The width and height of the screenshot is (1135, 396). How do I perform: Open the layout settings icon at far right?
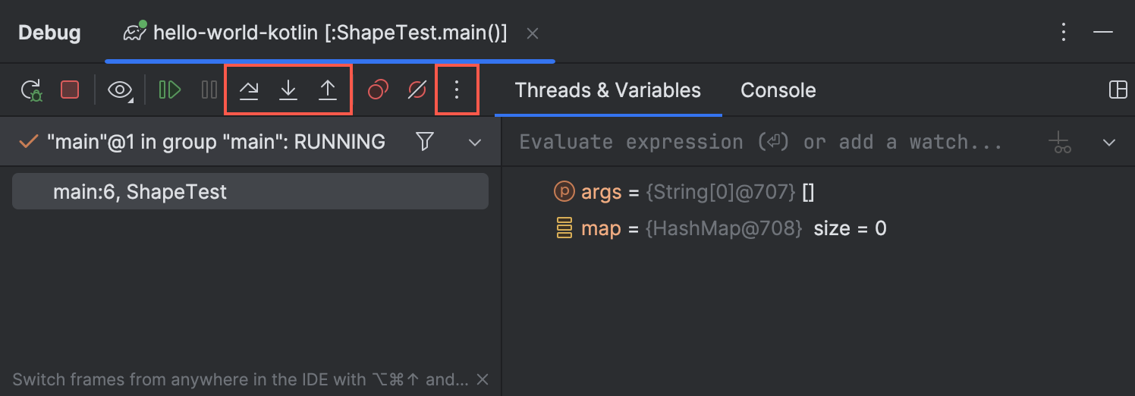click(1118, 90)
